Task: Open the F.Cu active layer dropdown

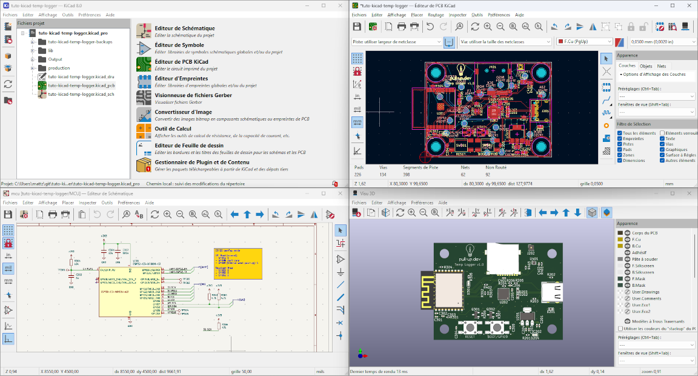Action: (583, 42)
